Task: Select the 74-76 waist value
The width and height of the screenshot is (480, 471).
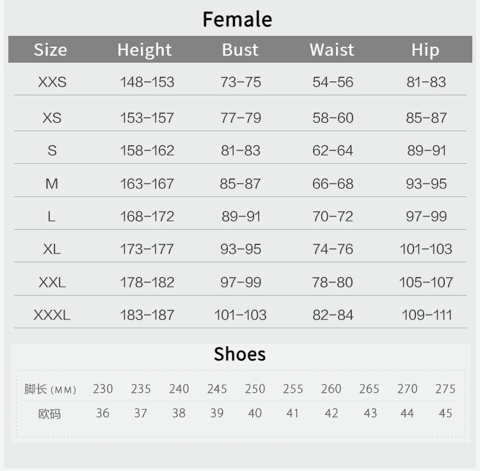Action: [x=333, y=249]
